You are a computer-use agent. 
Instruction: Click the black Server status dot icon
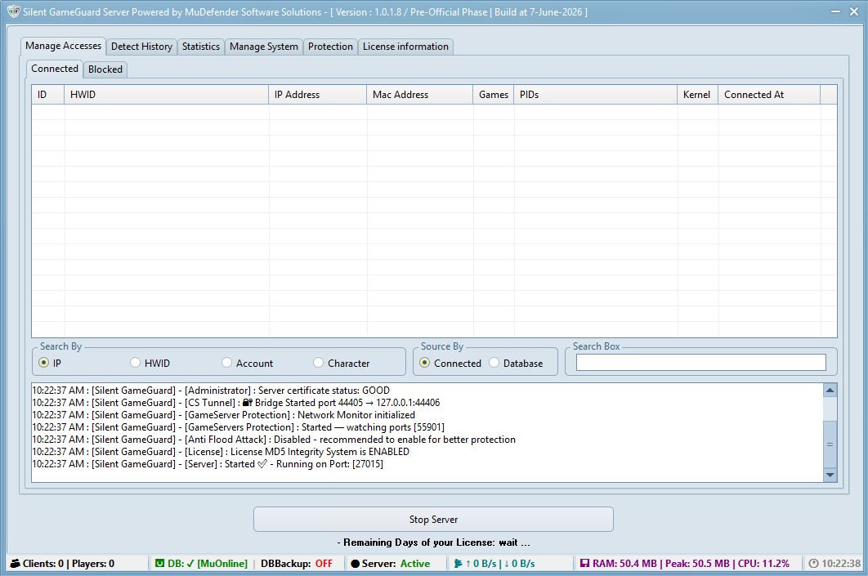click(356, 564)
